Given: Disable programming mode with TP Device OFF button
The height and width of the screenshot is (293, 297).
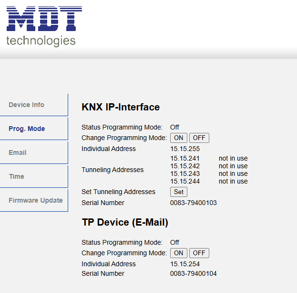Looking at the screenshot, I should tap(199, 253).
